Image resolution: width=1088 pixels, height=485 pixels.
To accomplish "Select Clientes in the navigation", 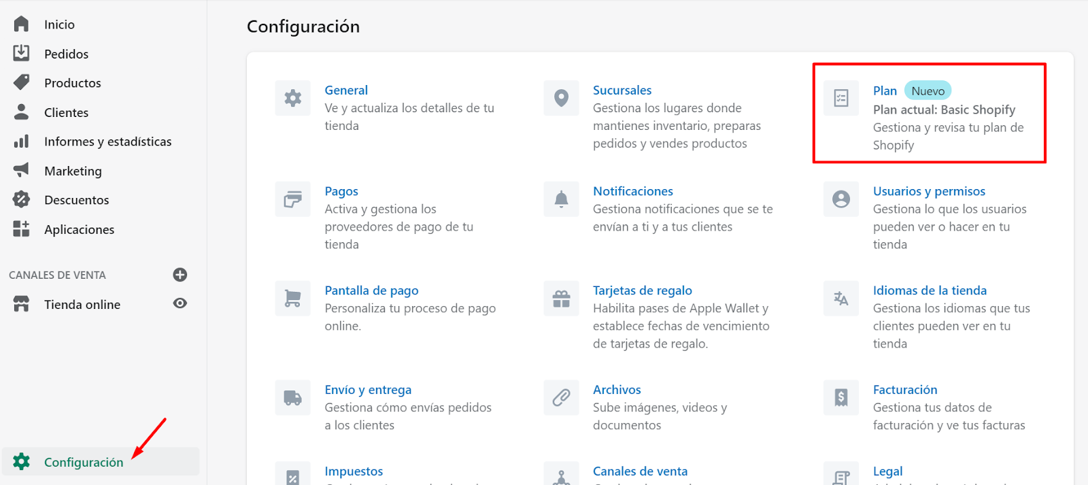I will (x=66, y=112).
